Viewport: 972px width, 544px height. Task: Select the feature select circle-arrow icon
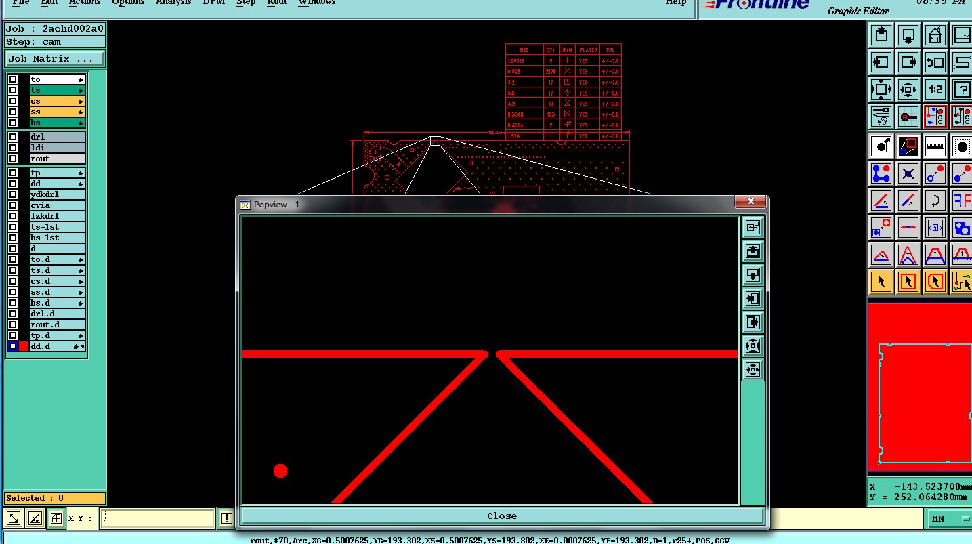point(881,146)
